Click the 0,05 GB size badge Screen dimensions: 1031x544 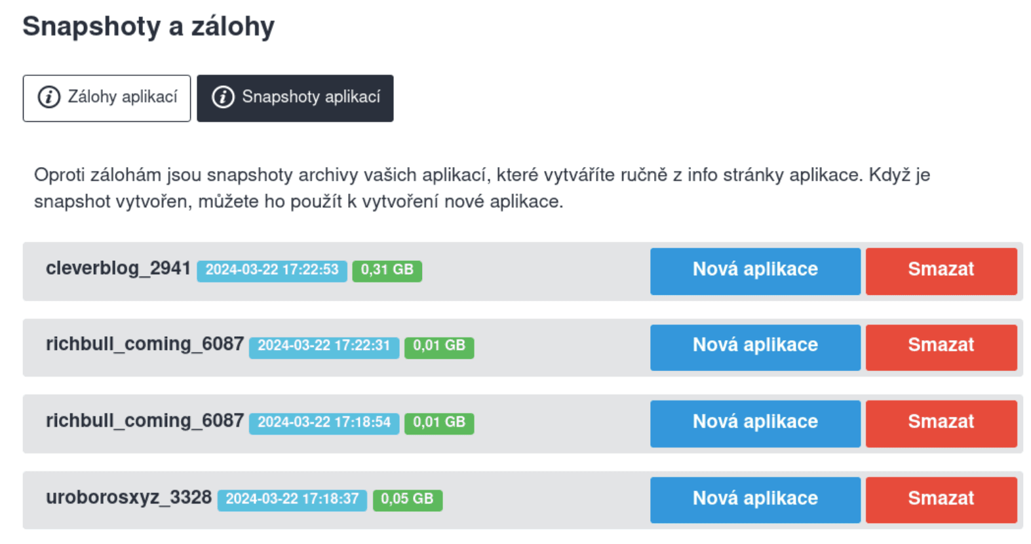click(x=407, y=499)
